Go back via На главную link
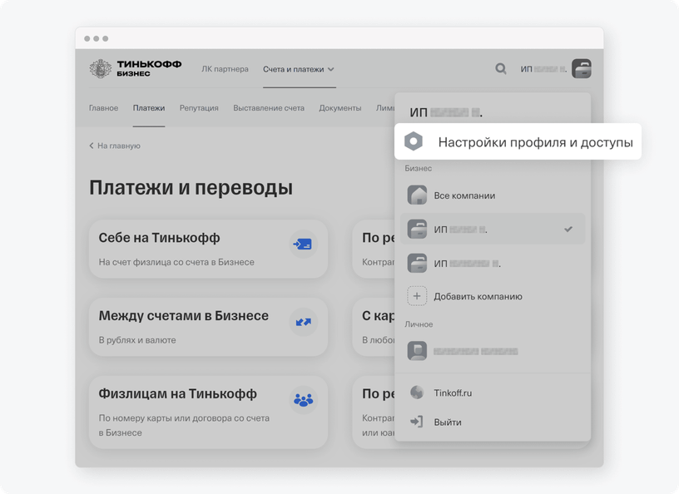The width and height of the screenshot is (679, 494). [115, 146]
